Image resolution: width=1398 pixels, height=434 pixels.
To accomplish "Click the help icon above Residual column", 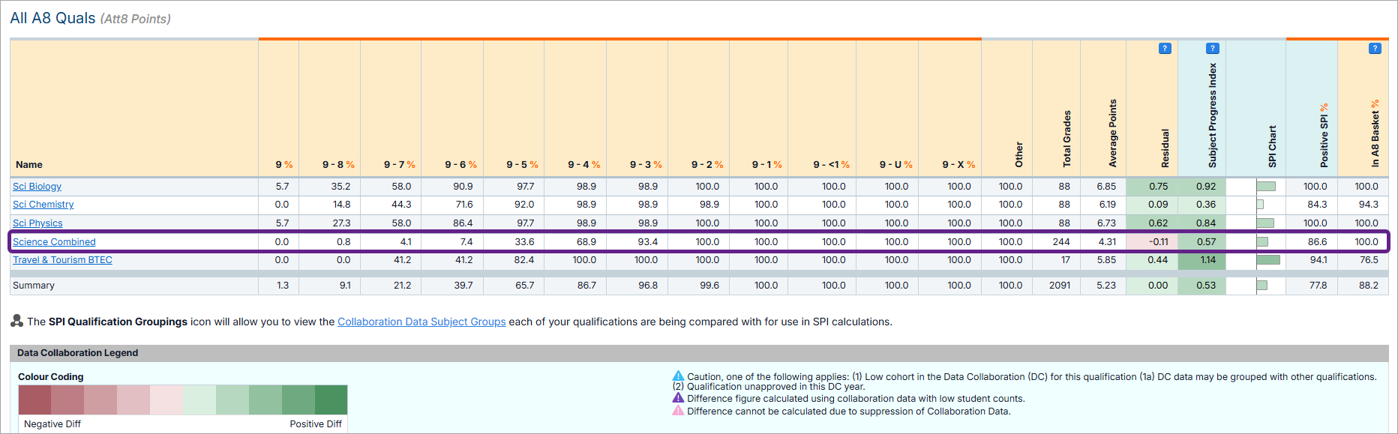I will [x=1164, y=49].
